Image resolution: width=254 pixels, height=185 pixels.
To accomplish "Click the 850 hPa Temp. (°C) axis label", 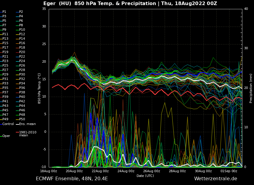I will point(39,88).
